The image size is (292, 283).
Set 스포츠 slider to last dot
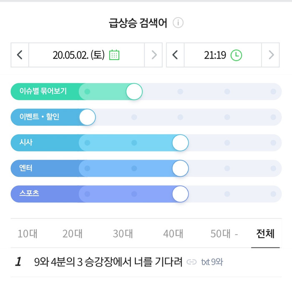click(273, 194)
